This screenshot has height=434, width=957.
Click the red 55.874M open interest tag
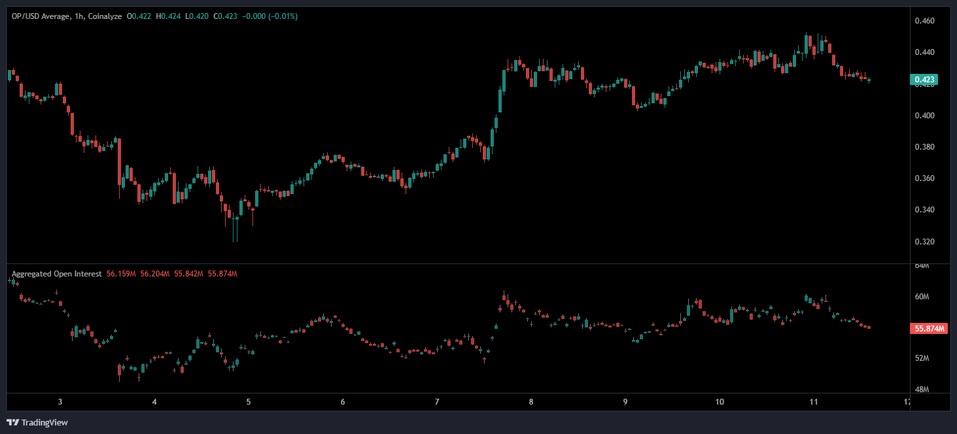tap(928, 329)
